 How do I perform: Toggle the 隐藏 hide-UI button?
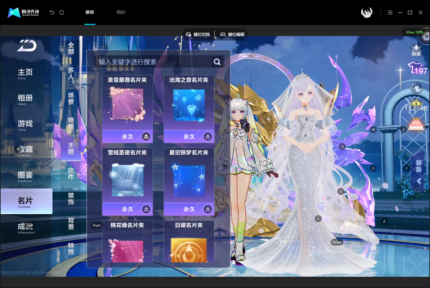coord(416,50)
